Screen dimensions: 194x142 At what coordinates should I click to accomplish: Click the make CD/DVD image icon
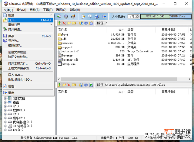(x=66, y=16)
